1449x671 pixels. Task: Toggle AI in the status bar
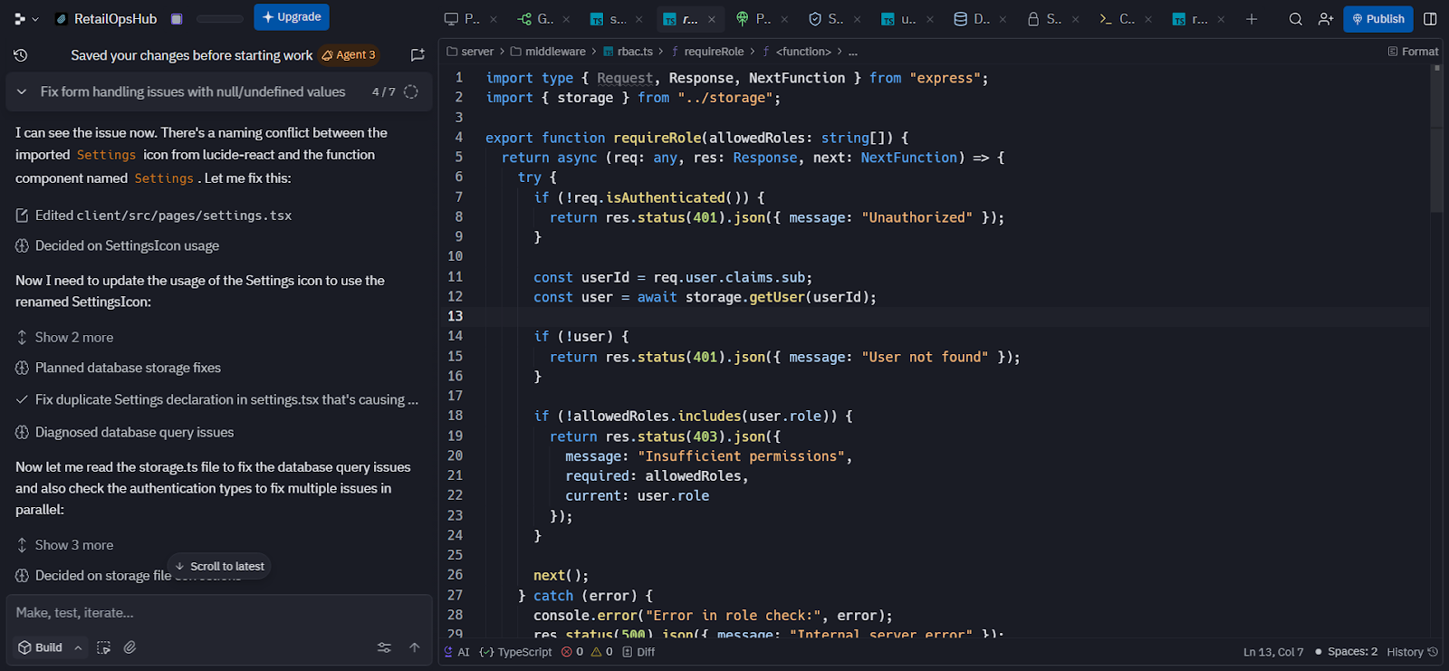point(456,652)
